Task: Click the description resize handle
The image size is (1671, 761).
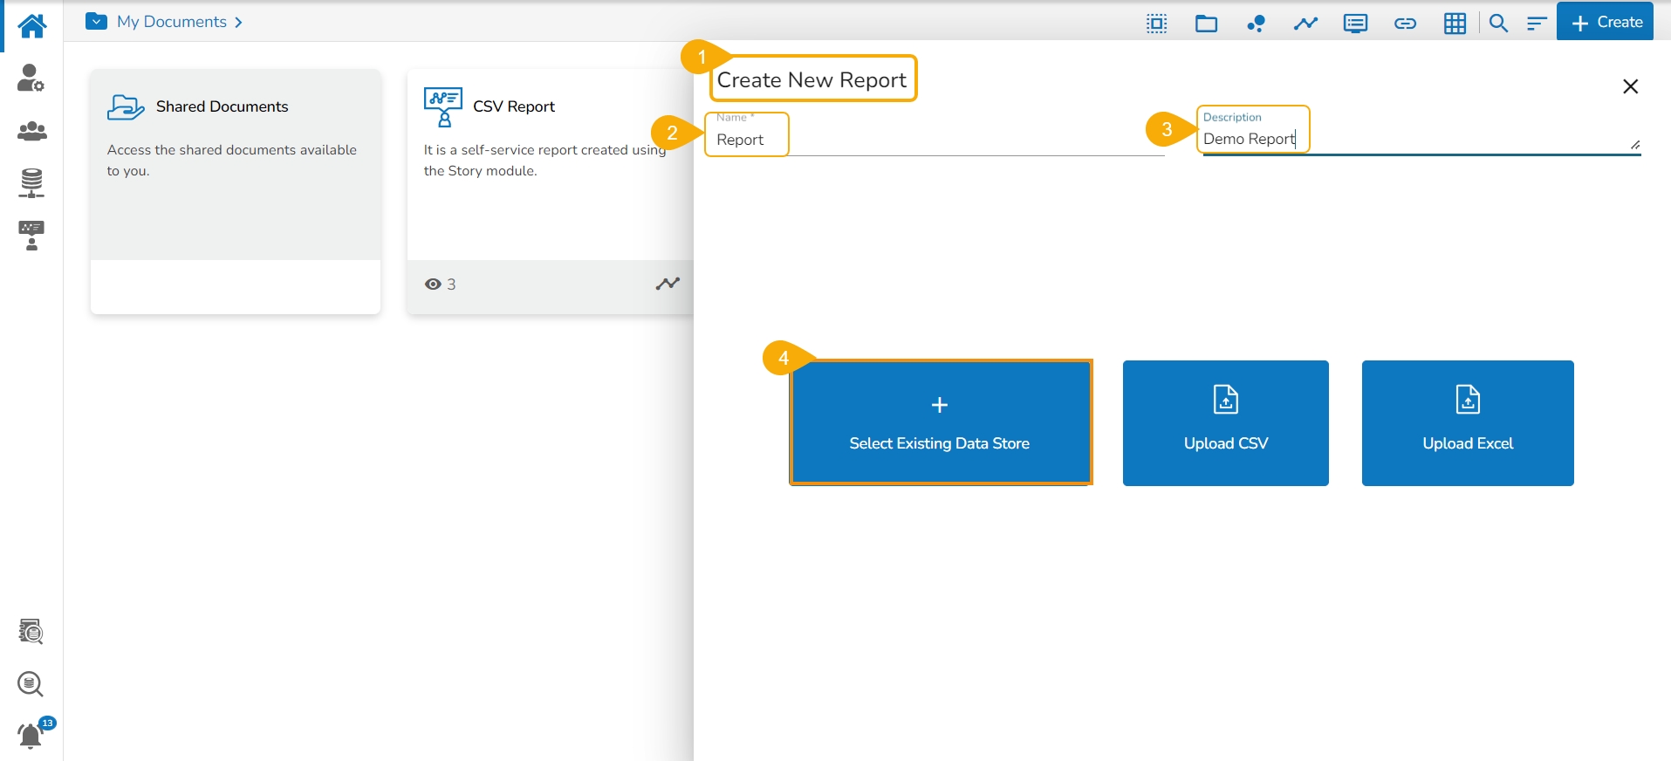Action: (1634, 145)
